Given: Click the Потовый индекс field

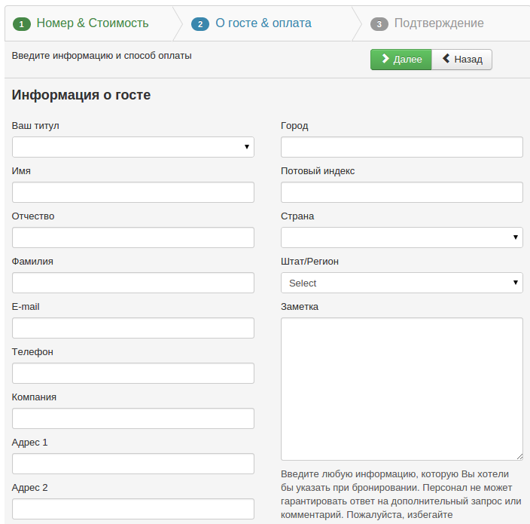Looking at the screenshot, I should 401,192.
